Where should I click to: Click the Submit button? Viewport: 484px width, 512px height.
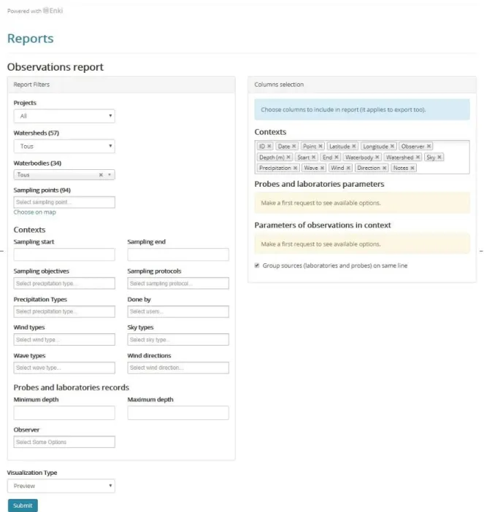coord(23,505)
